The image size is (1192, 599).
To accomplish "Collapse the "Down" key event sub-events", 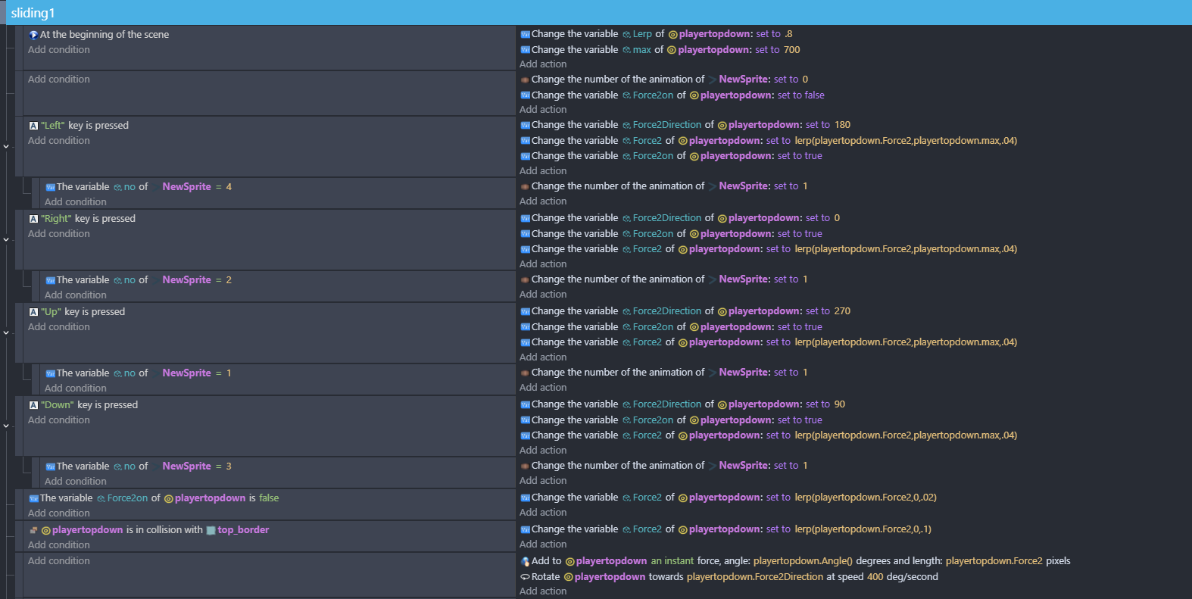I will tap(6, 426).
